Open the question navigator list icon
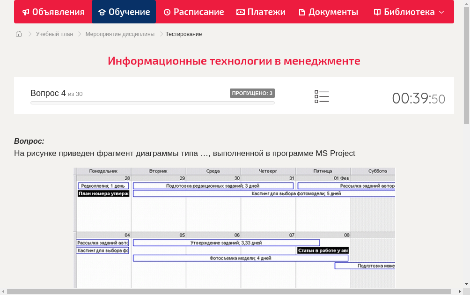This screenshot has height=295, width=470. click(322, 96)
